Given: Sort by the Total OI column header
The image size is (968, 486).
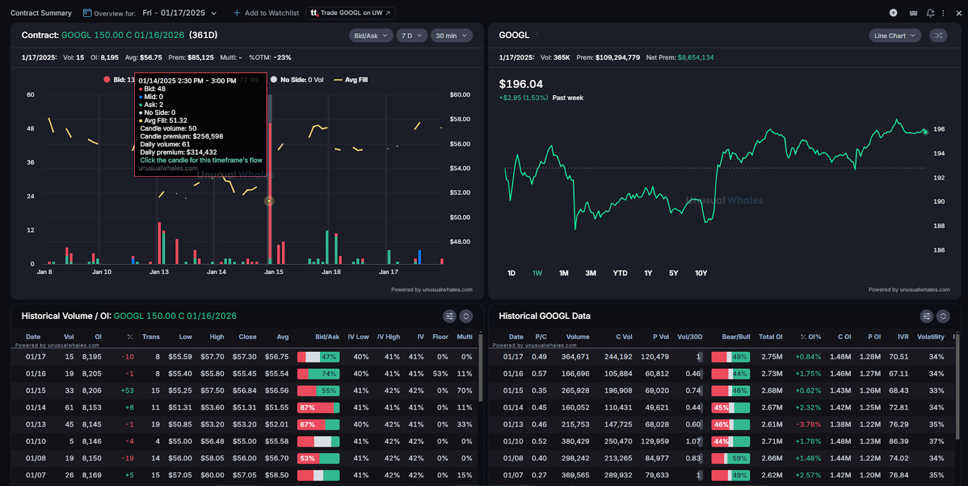Looking at the screenshot, I should tap(771, 337).
